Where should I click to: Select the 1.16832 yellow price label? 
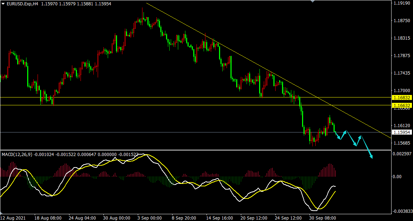click(x=401, y=97)
